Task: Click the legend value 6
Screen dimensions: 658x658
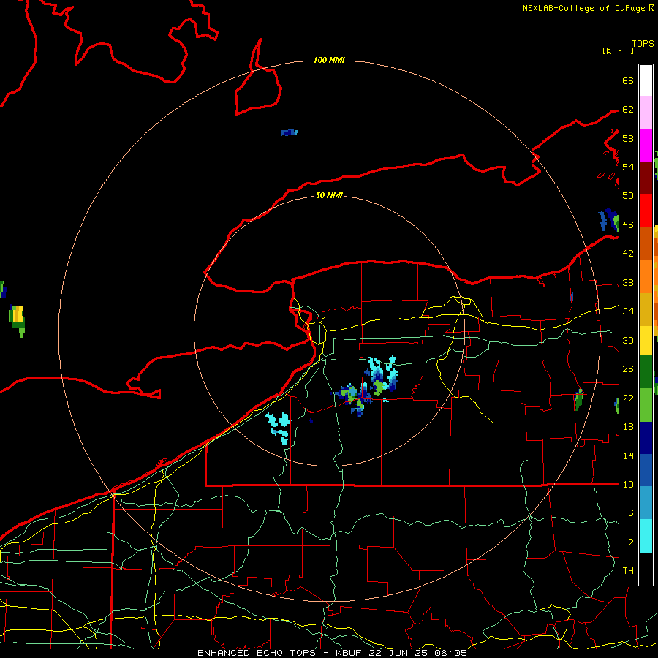Action: click(630, 513)
